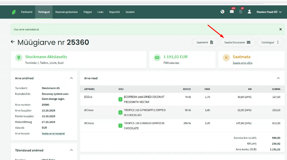Collapse the Arve andmed panel
This screenshot has width=287, height=160.
click(71, 78)
